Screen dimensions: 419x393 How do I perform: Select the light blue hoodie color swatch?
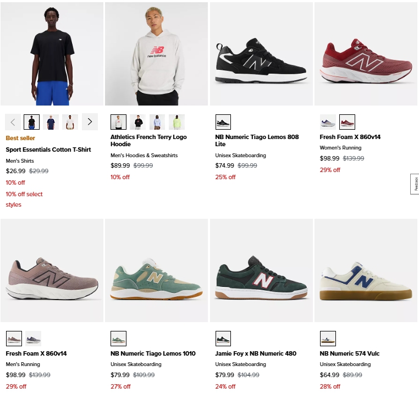pyautogui.click(x=157, y=122)
